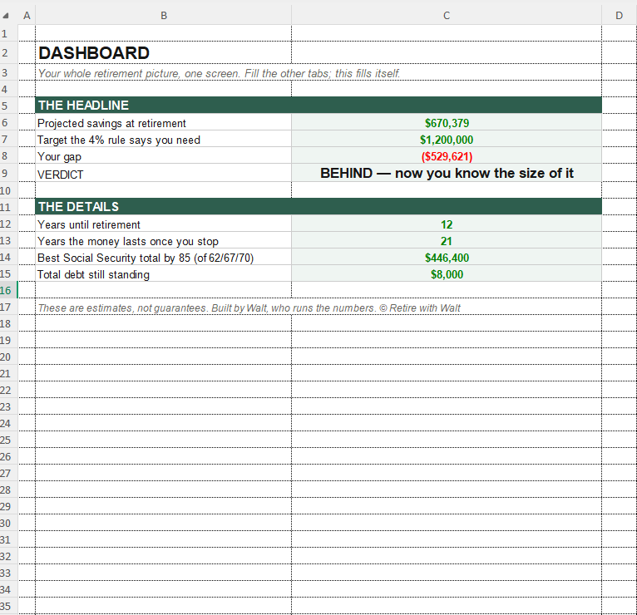Screen dimensions: 637x615
Task: Click the 'Your whole retirement picture' subtitle
Action: pyautogui.click(x=219, y=73)
